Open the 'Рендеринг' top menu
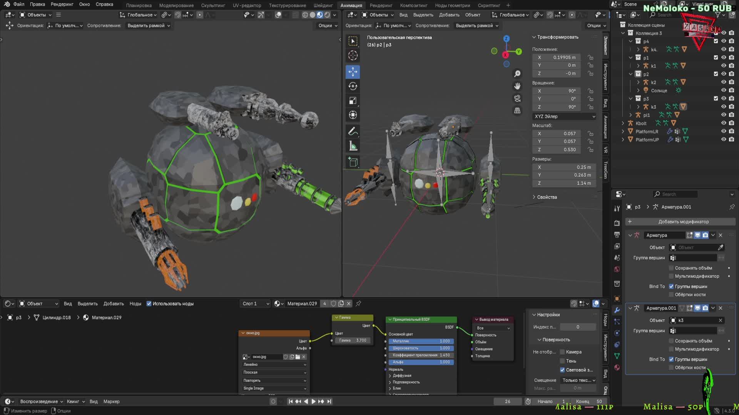 (x=62, y=4)
